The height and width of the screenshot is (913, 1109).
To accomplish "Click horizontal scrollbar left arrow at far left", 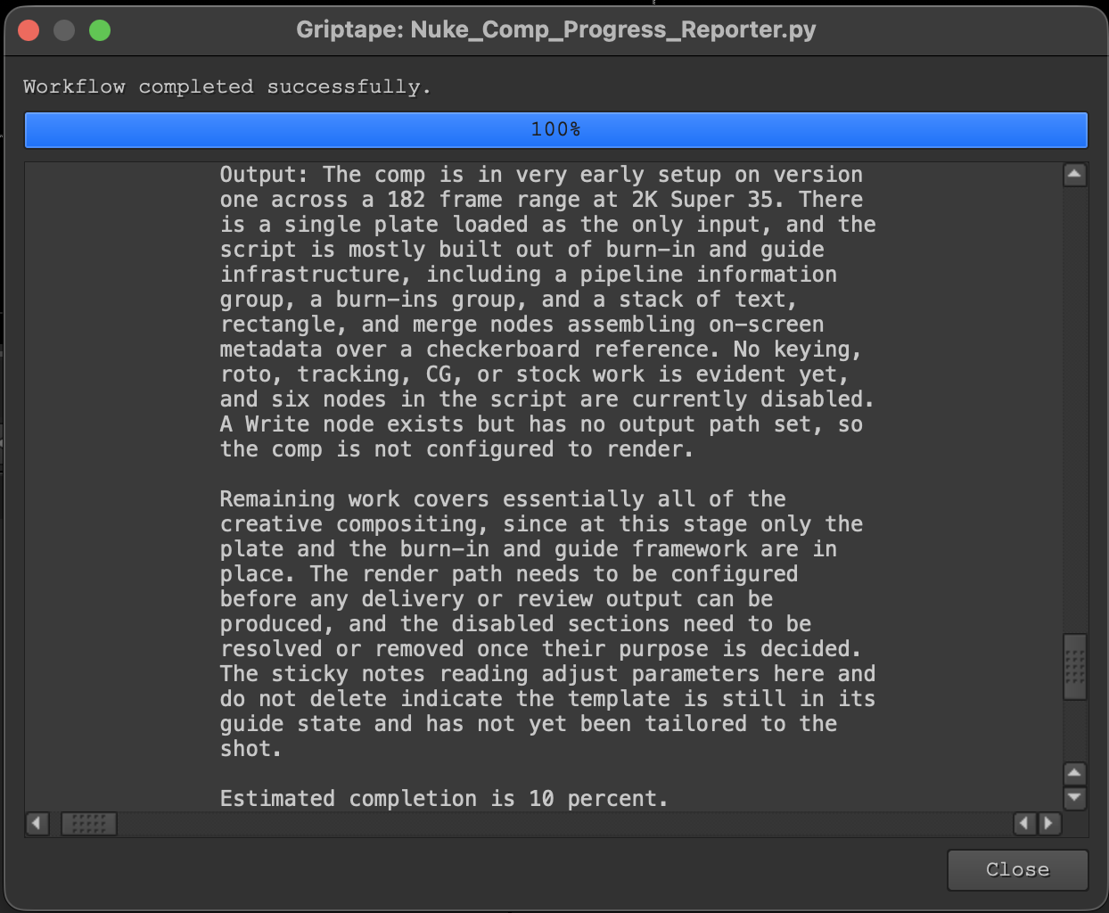I will tap(37, 823).
